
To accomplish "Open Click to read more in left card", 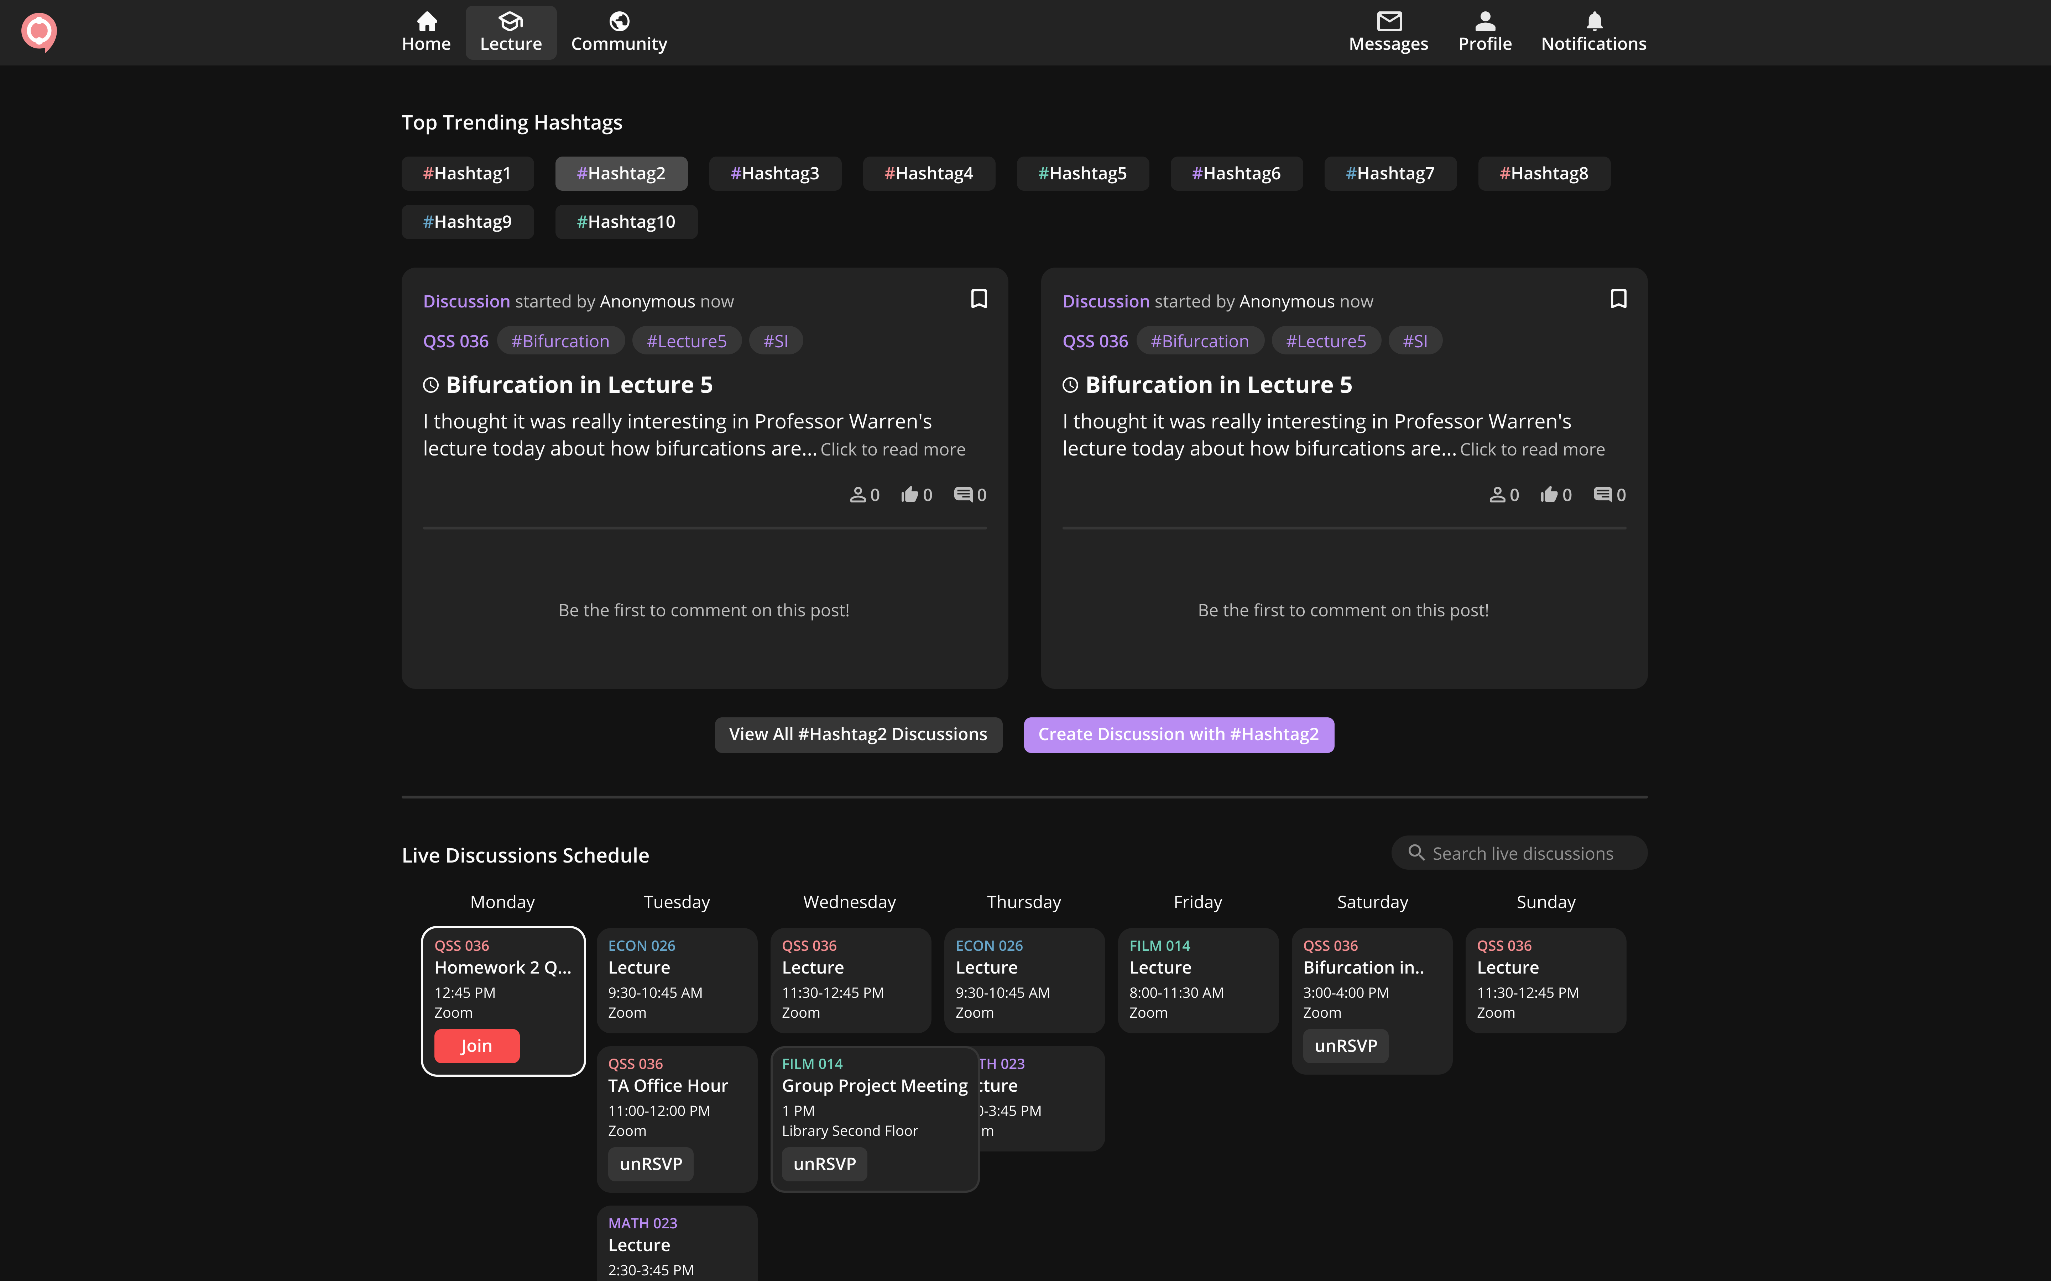I will click(893, 450).
